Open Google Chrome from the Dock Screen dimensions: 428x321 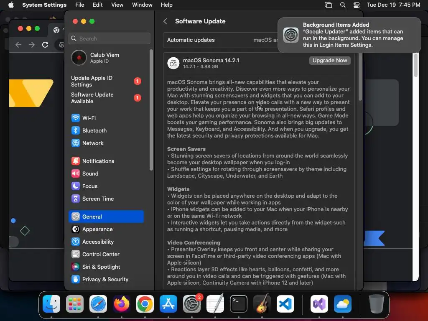coord(145,304)
